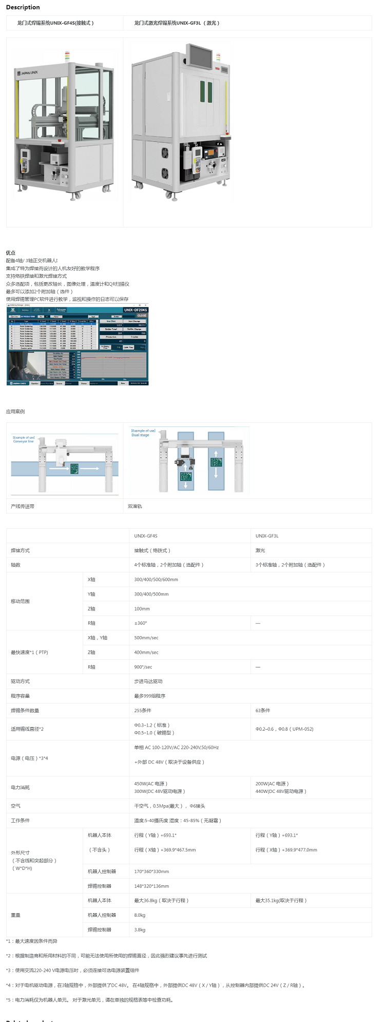This screenshot has height=1022, width=385.
Task: Click value '100mm' for Z轴
Action: [142, 609]
